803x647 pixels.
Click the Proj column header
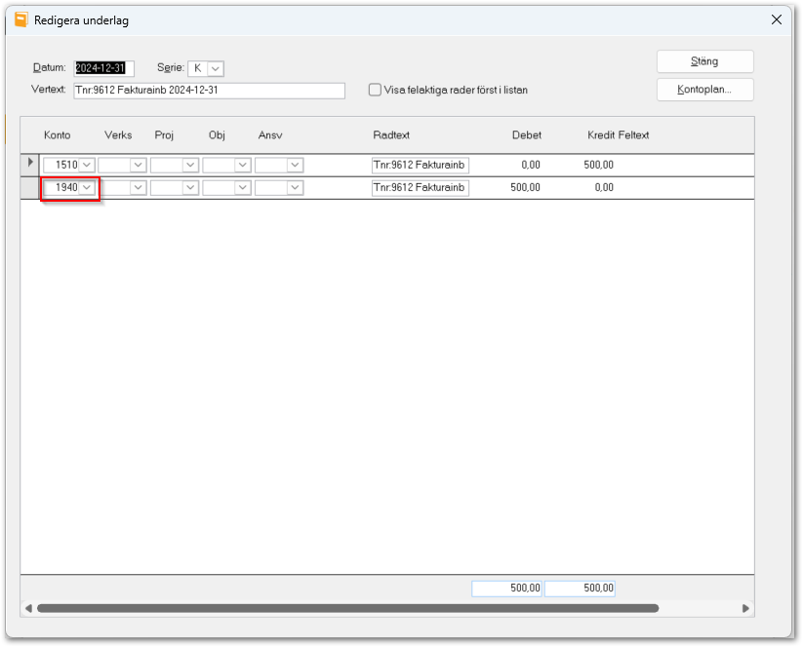click(x=164, y=135)
